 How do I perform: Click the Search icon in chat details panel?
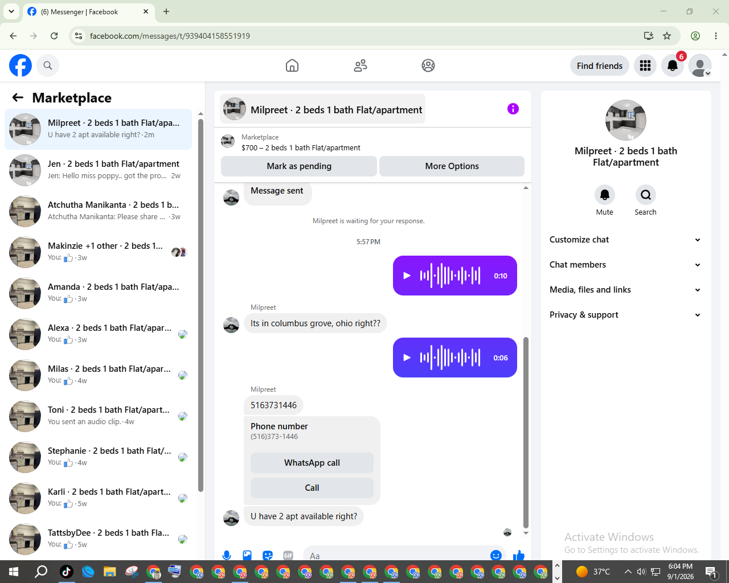pyautogui.click(x=646, y=195)
